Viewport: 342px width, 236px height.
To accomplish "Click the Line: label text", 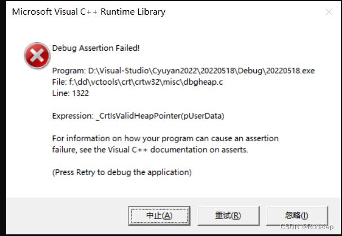I will [61, 93].
